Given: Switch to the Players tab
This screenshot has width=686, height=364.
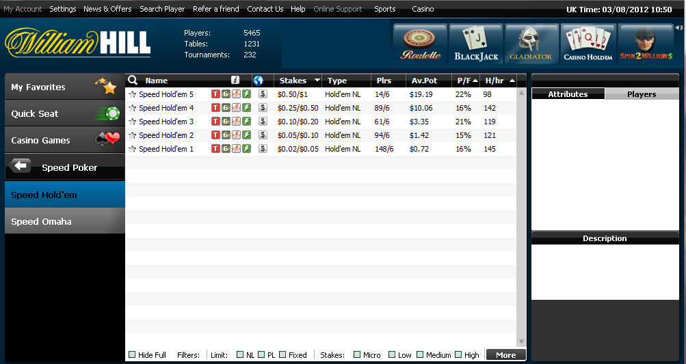Looking at the screenshot, I should [642, 94].
